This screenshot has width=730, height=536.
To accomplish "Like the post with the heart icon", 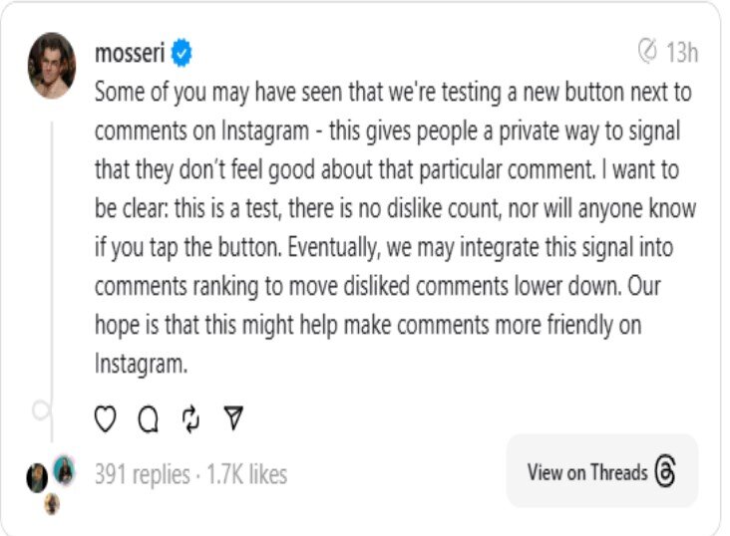I will click(106, 420).
